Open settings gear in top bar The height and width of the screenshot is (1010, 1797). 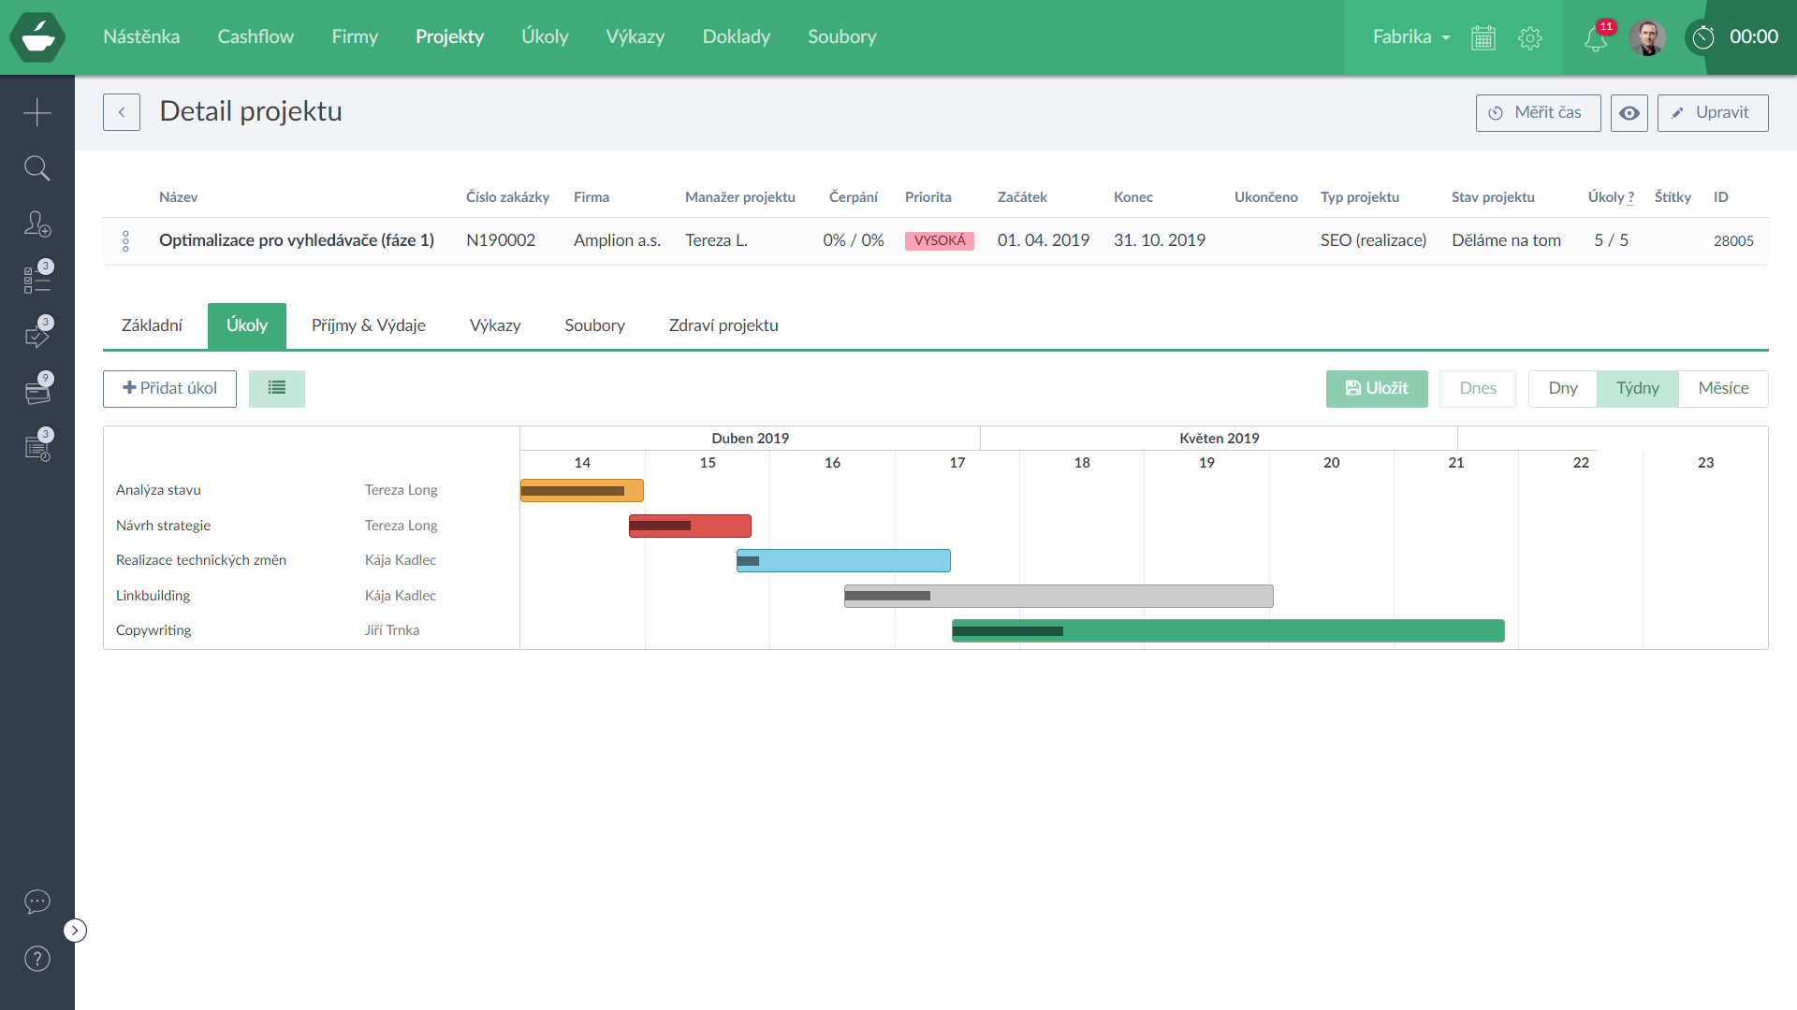[1530, 38]
